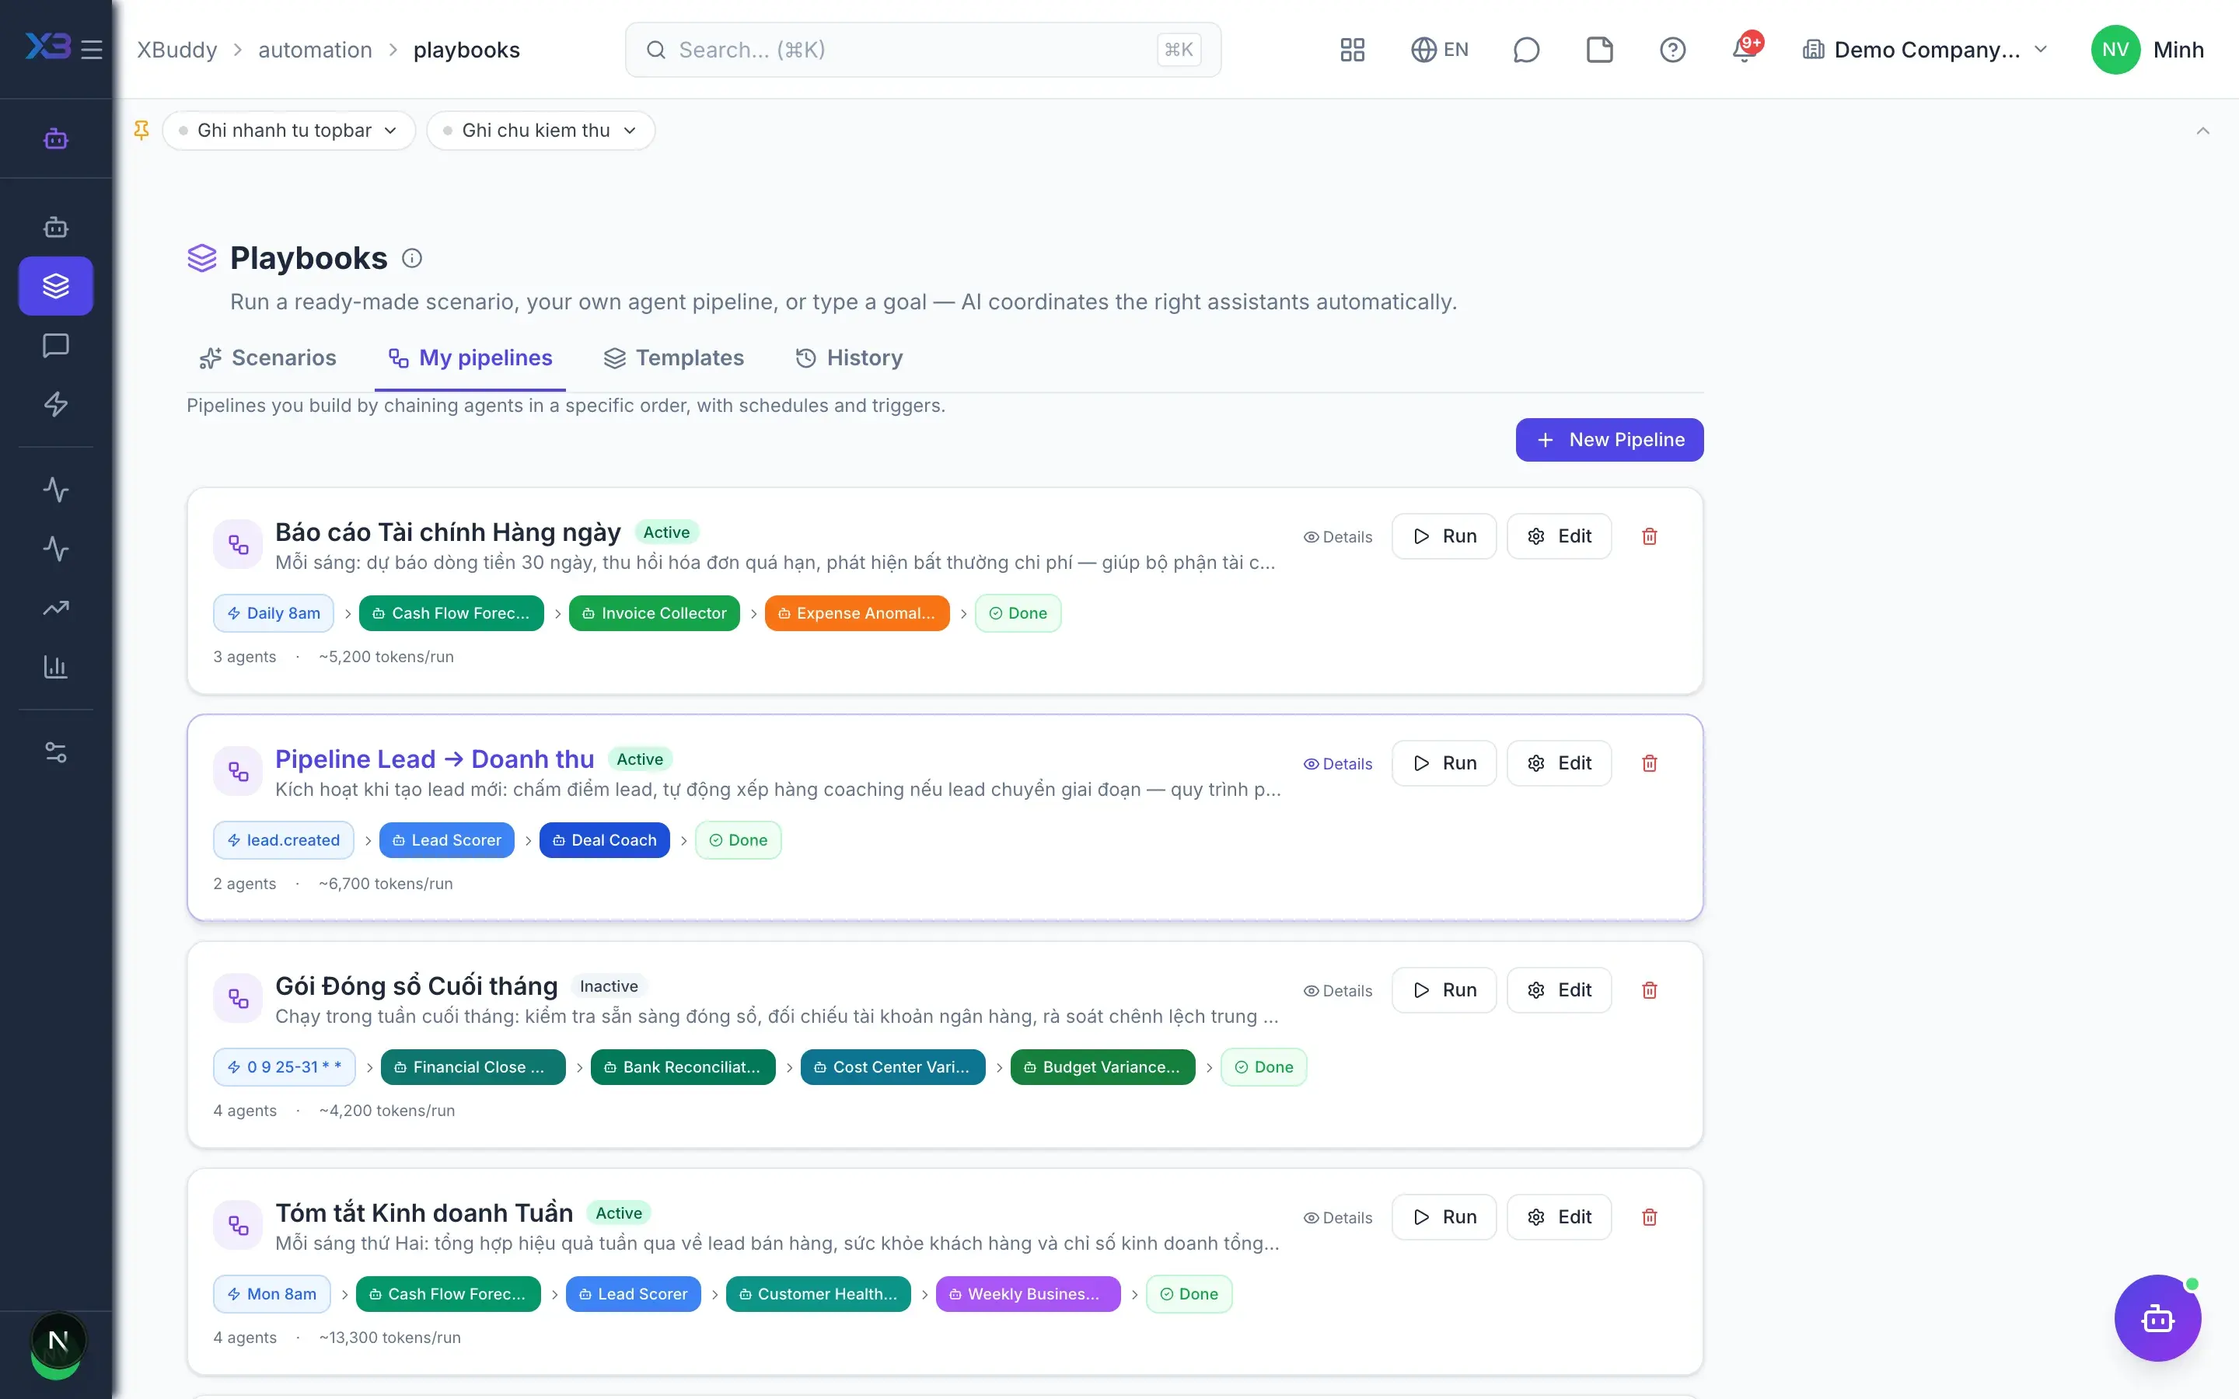This screenshot has width=2239, height=1399.
Task: Open the apps grid icon in topbar
Action: click(x=1352, y=50)
